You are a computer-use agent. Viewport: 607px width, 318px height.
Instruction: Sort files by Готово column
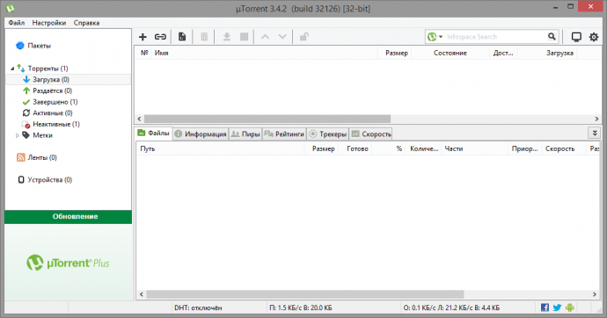(x=355, y=148)
